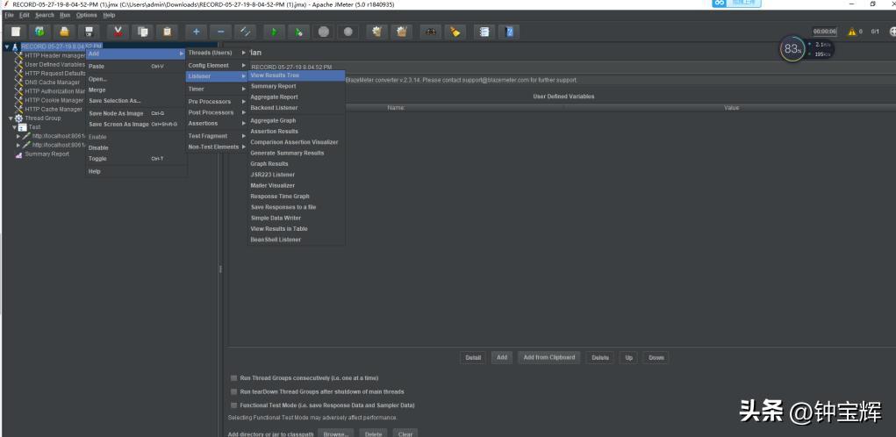Choose Aggregate Report from Listener submenu
The height and width of the screenshot is (437, 896).
[x=297, y=97]
